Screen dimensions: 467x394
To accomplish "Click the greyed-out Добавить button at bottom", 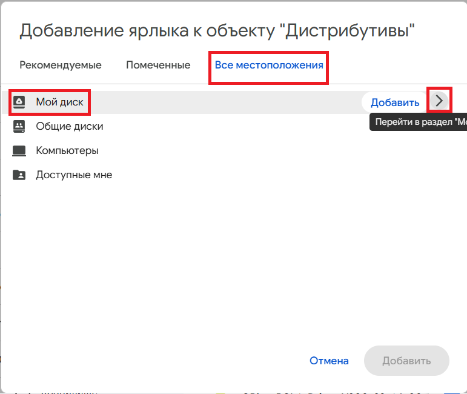I will click(406, 361).
